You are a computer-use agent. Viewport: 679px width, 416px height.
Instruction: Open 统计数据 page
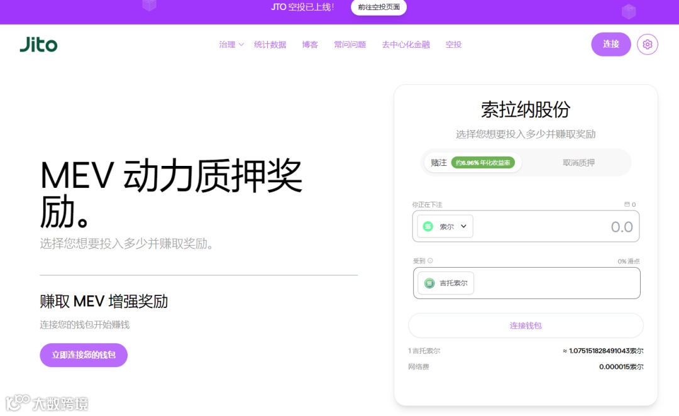(270, 44)
